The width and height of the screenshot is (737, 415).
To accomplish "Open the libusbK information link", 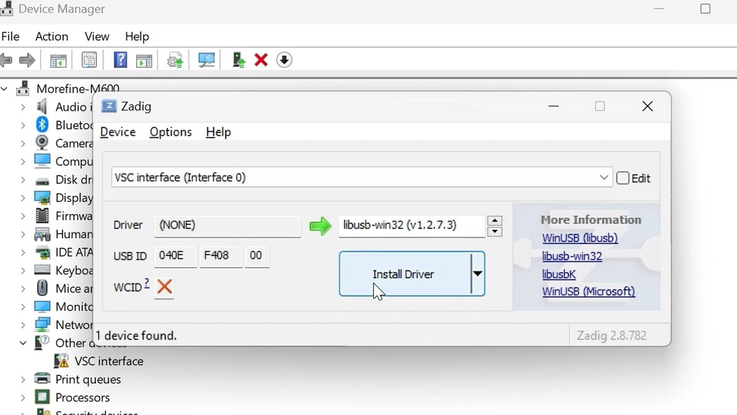I will pyautogui.click(x=559, y=274).
